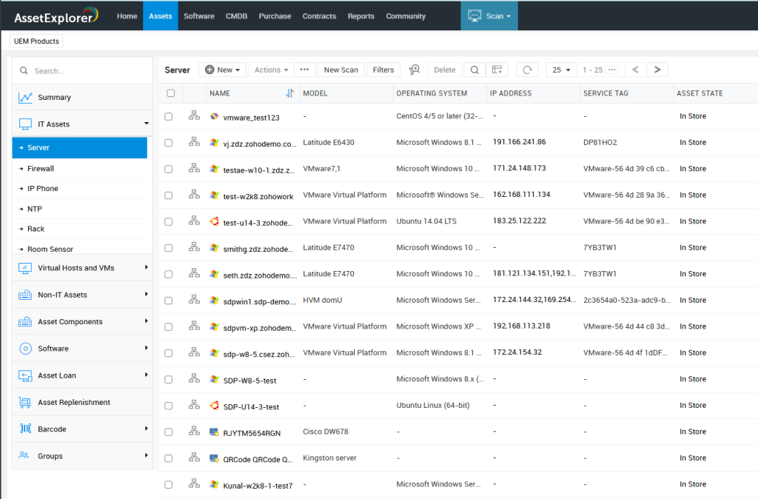Open the Purchase tab

coord(275,16)
